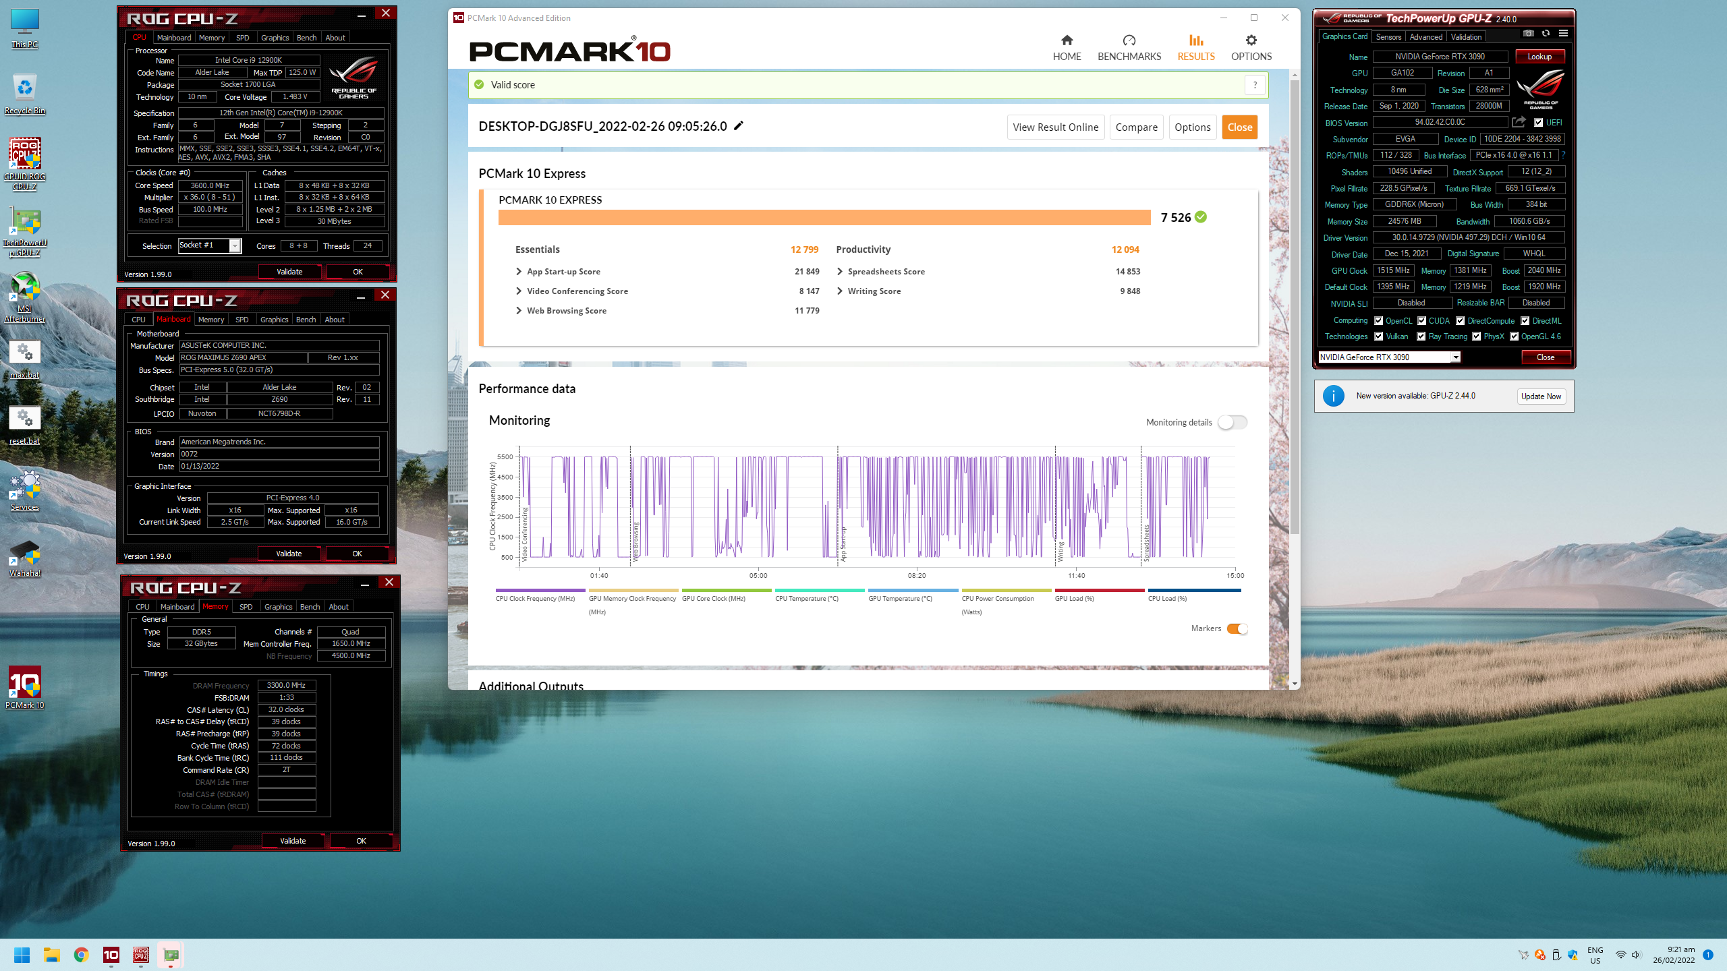This screenshot has width=1727, height=971.
Task: Click the pencil icon to rename result
Action: [x=739, y=125]
